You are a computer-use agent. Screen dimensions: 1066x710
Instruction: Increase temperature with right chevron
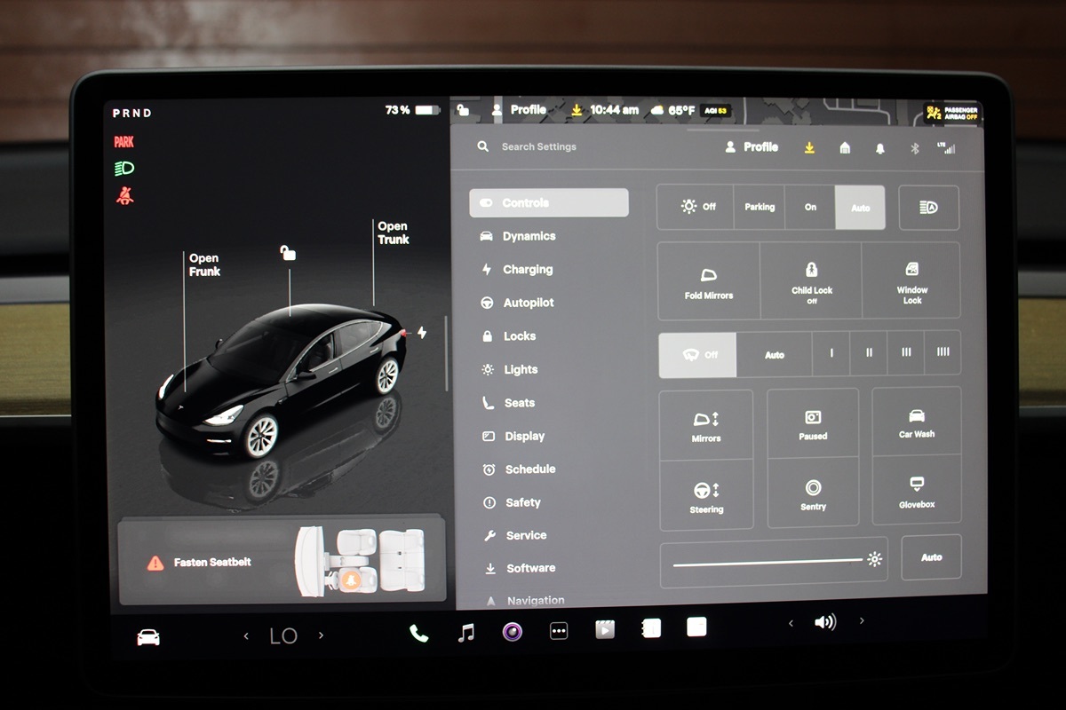(x=322, y=635)
